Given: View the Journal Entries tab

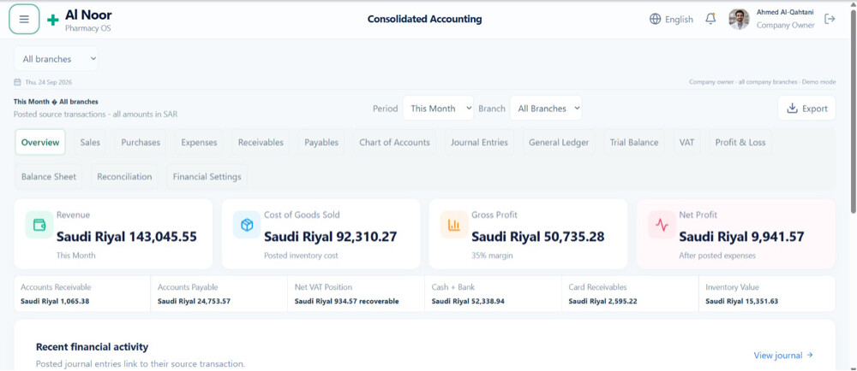Looking at the screenshot, I should (479, 142).
